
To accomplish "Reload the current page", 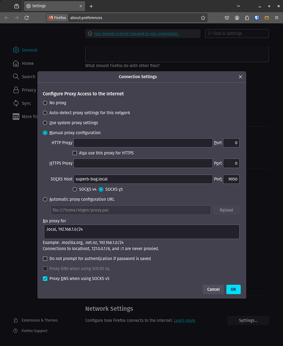I will click(27, 18).
